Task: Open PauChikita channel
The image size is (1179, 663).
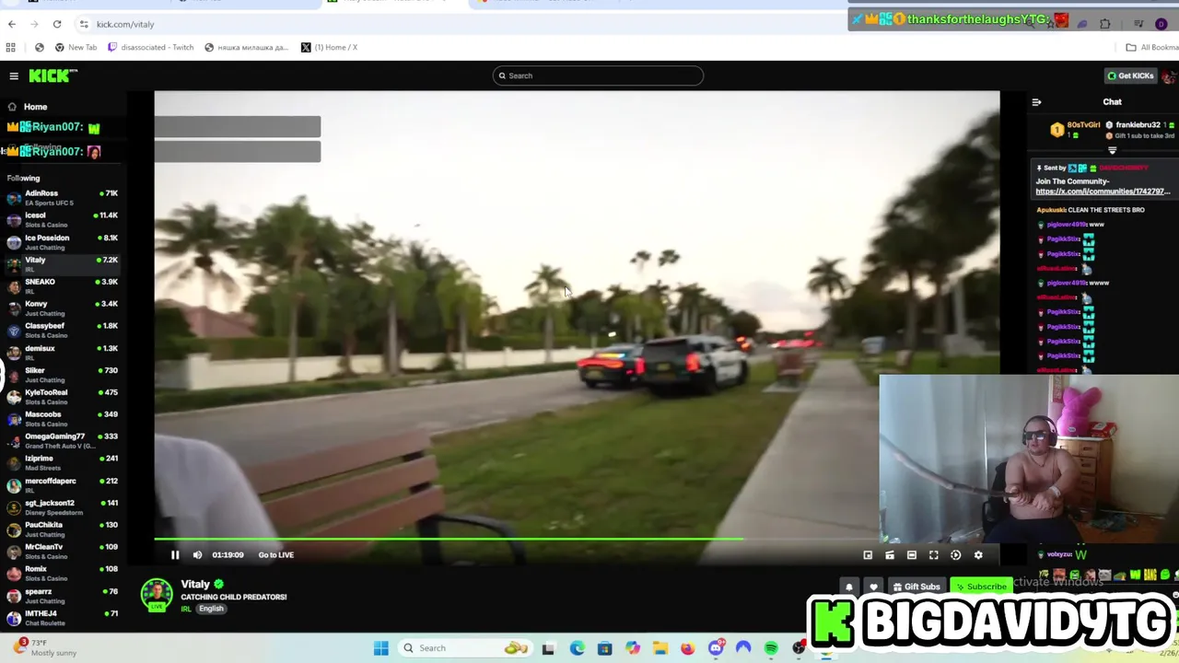Action: click(x=62, y=529)
